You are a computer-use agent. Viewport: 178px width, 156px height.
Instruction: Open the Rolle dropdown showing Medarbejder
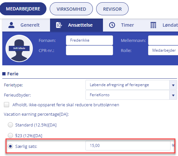[x=163, y=50]
